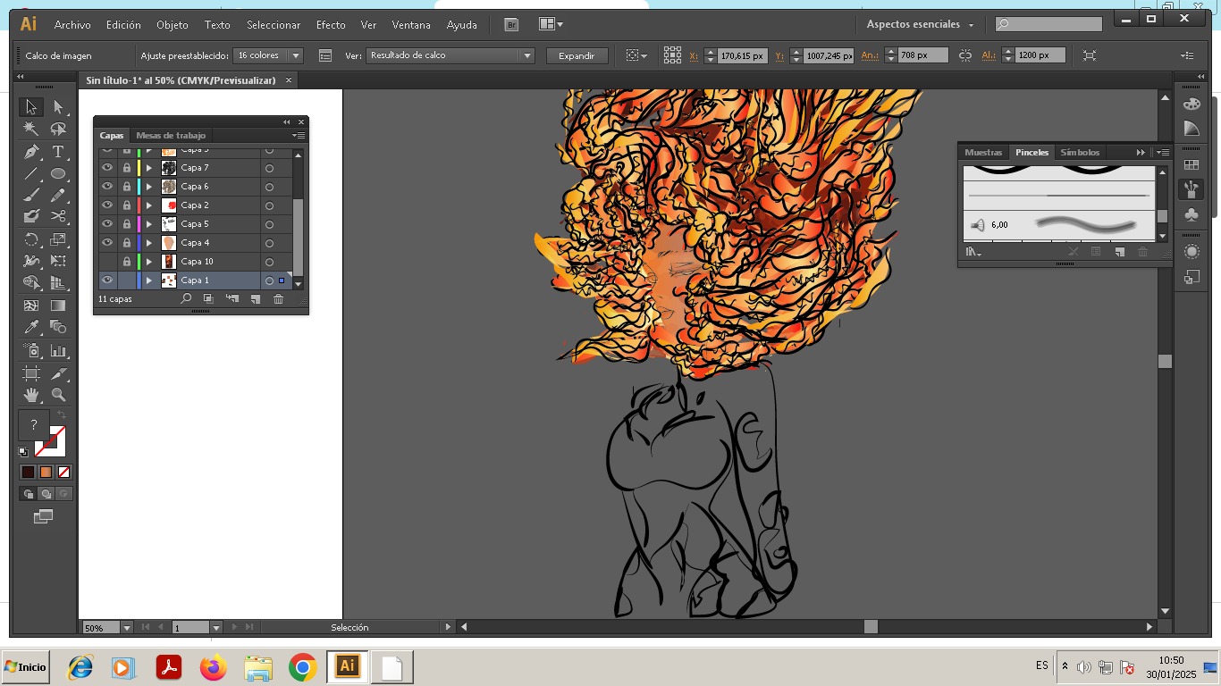Switch to Muestras tab
Viewport: 1221px width, 686px height.
pos(983,152)
